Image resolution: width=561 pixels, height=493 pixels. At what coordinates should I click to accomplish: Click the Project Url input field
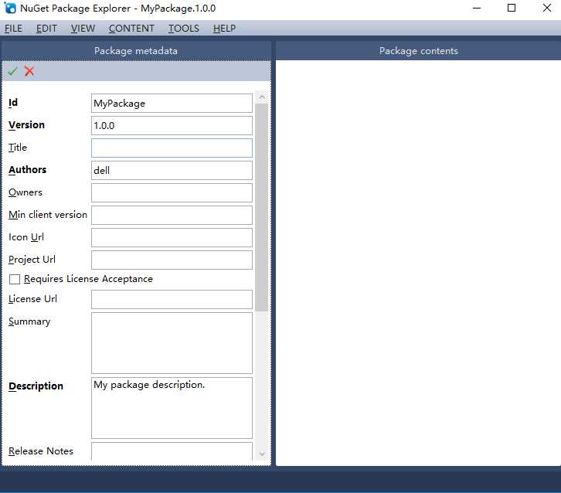(x=172, y=260)
